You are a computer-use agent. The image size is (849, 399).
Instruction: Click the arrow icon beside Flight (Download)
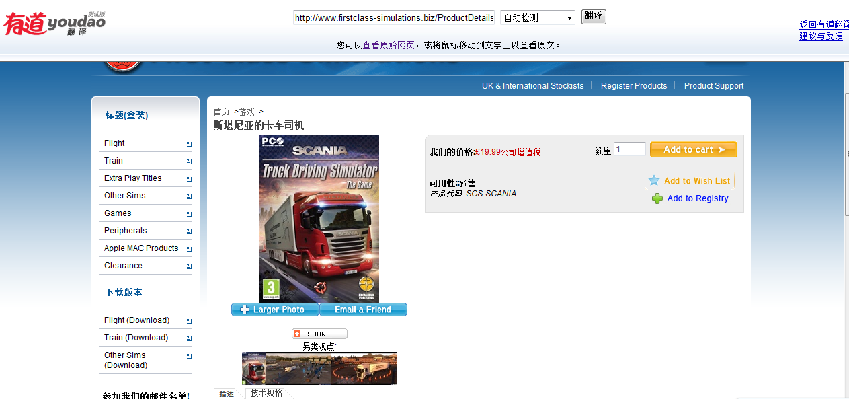[189, 321]
